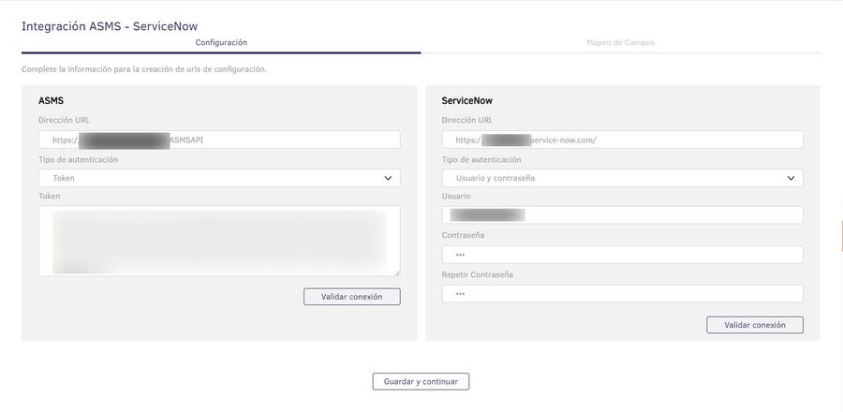
Task: Click the chevron on ServiceNow authentication dropdown
Action: coord(791,178)
